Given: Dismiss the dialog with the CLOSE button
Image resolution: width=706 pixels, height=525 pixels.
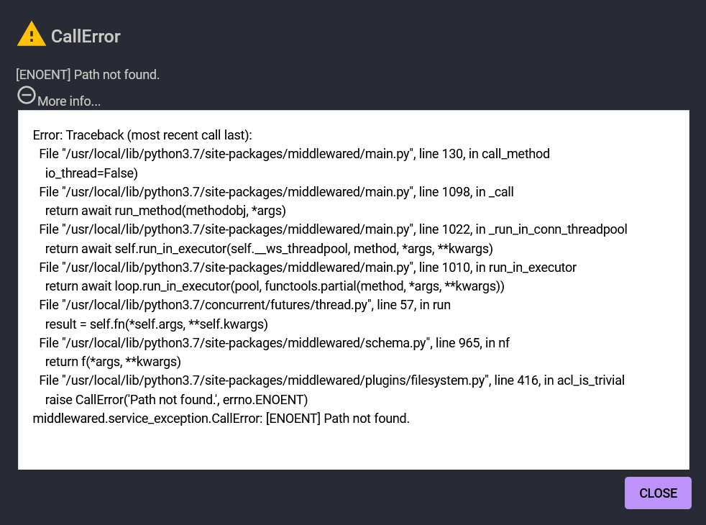Looking at the screenshot, I should [x=658, y=493].
